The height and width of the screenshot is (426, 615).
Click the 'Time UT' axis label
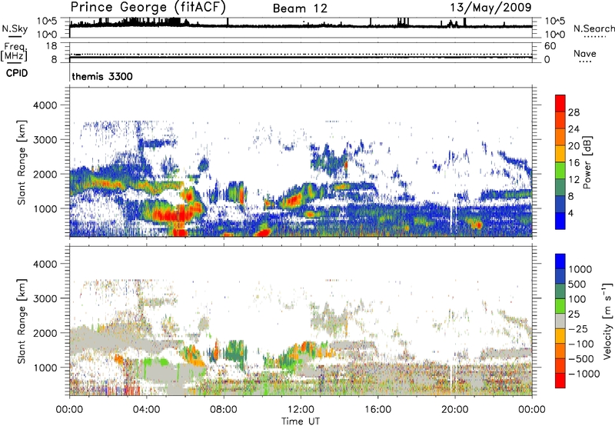pos(301,421)
